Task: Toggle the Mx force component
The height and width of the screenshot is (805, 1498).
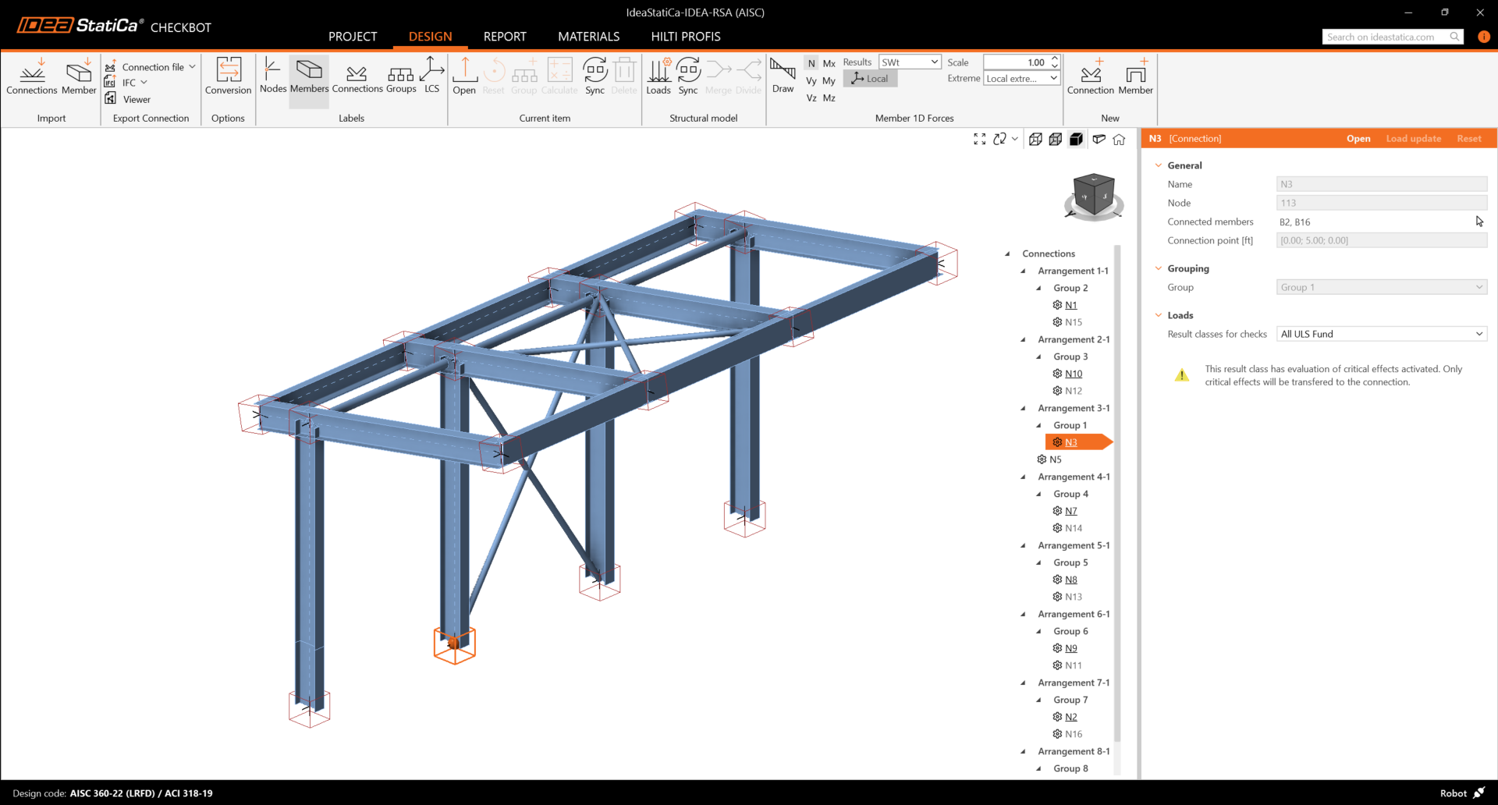Action: tap(829, 62)
